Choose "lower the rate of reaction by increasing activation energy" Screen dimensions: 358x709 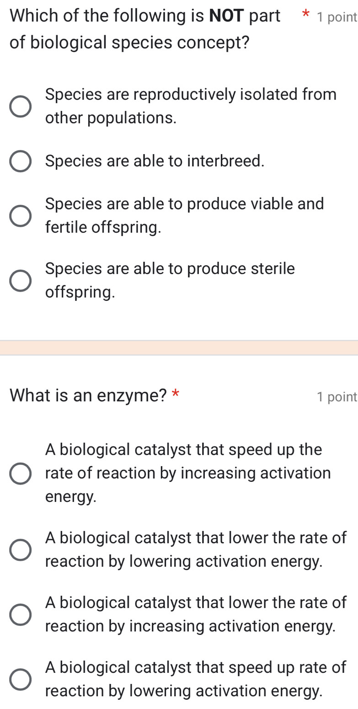click(x=20, y=614)
